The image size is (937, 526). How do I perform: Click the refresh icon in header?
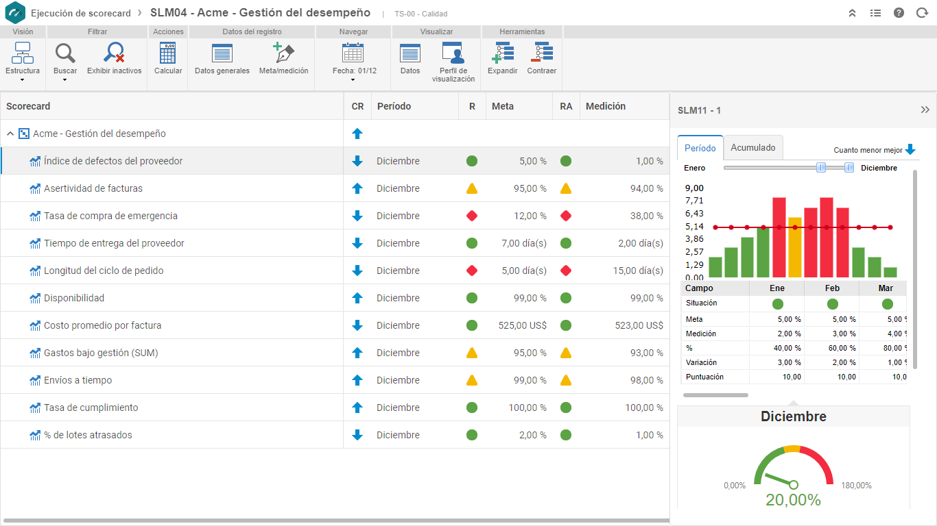[x=922, y=13]
